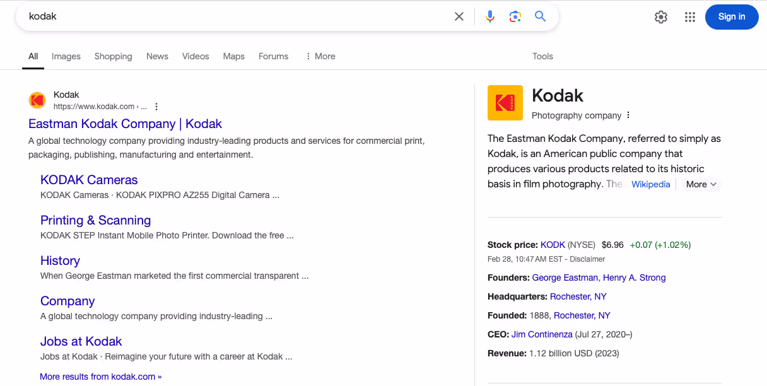Click the Kodak knowledge panel title
The height and width of the screenshot is (386, 767).
558,95
